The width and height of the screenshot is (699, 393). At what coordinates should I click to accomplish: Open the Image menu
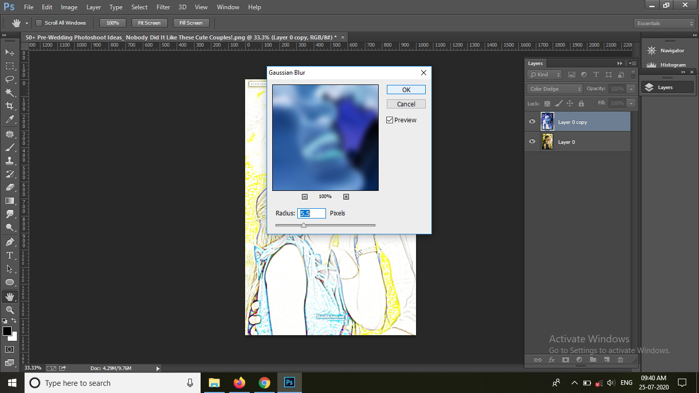(x=69, y=7)
